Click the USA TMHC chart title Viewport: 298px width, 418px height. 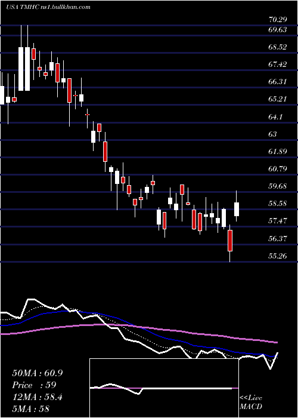pos(48,7)
